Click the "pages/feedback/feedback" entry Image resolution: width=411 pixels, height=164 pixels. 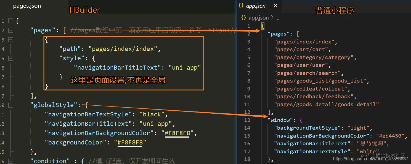tap(314, 97)
